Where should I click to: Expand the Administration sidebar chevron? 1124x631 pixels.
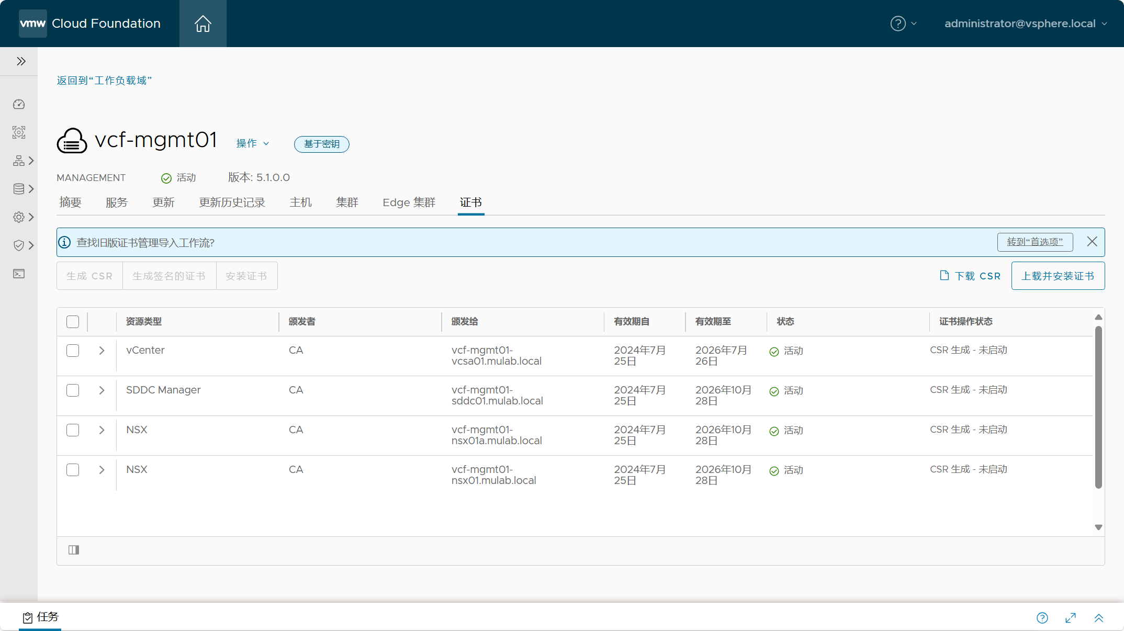tap(31, 217)
